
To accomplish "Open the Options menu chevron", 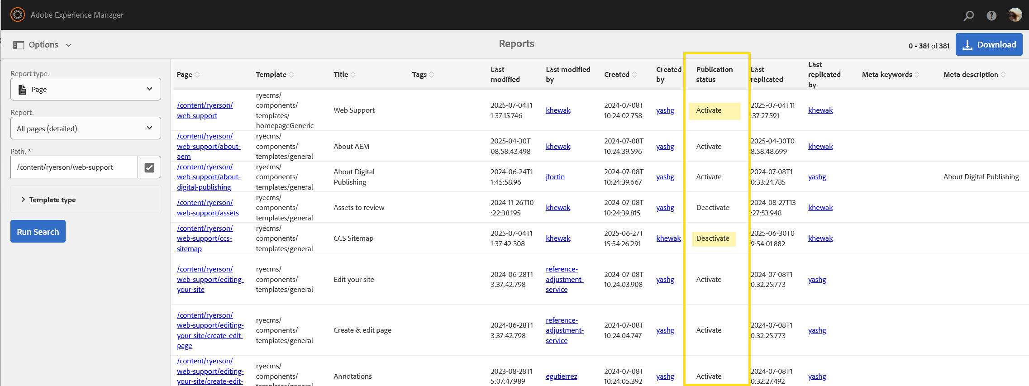I will 69,45.
